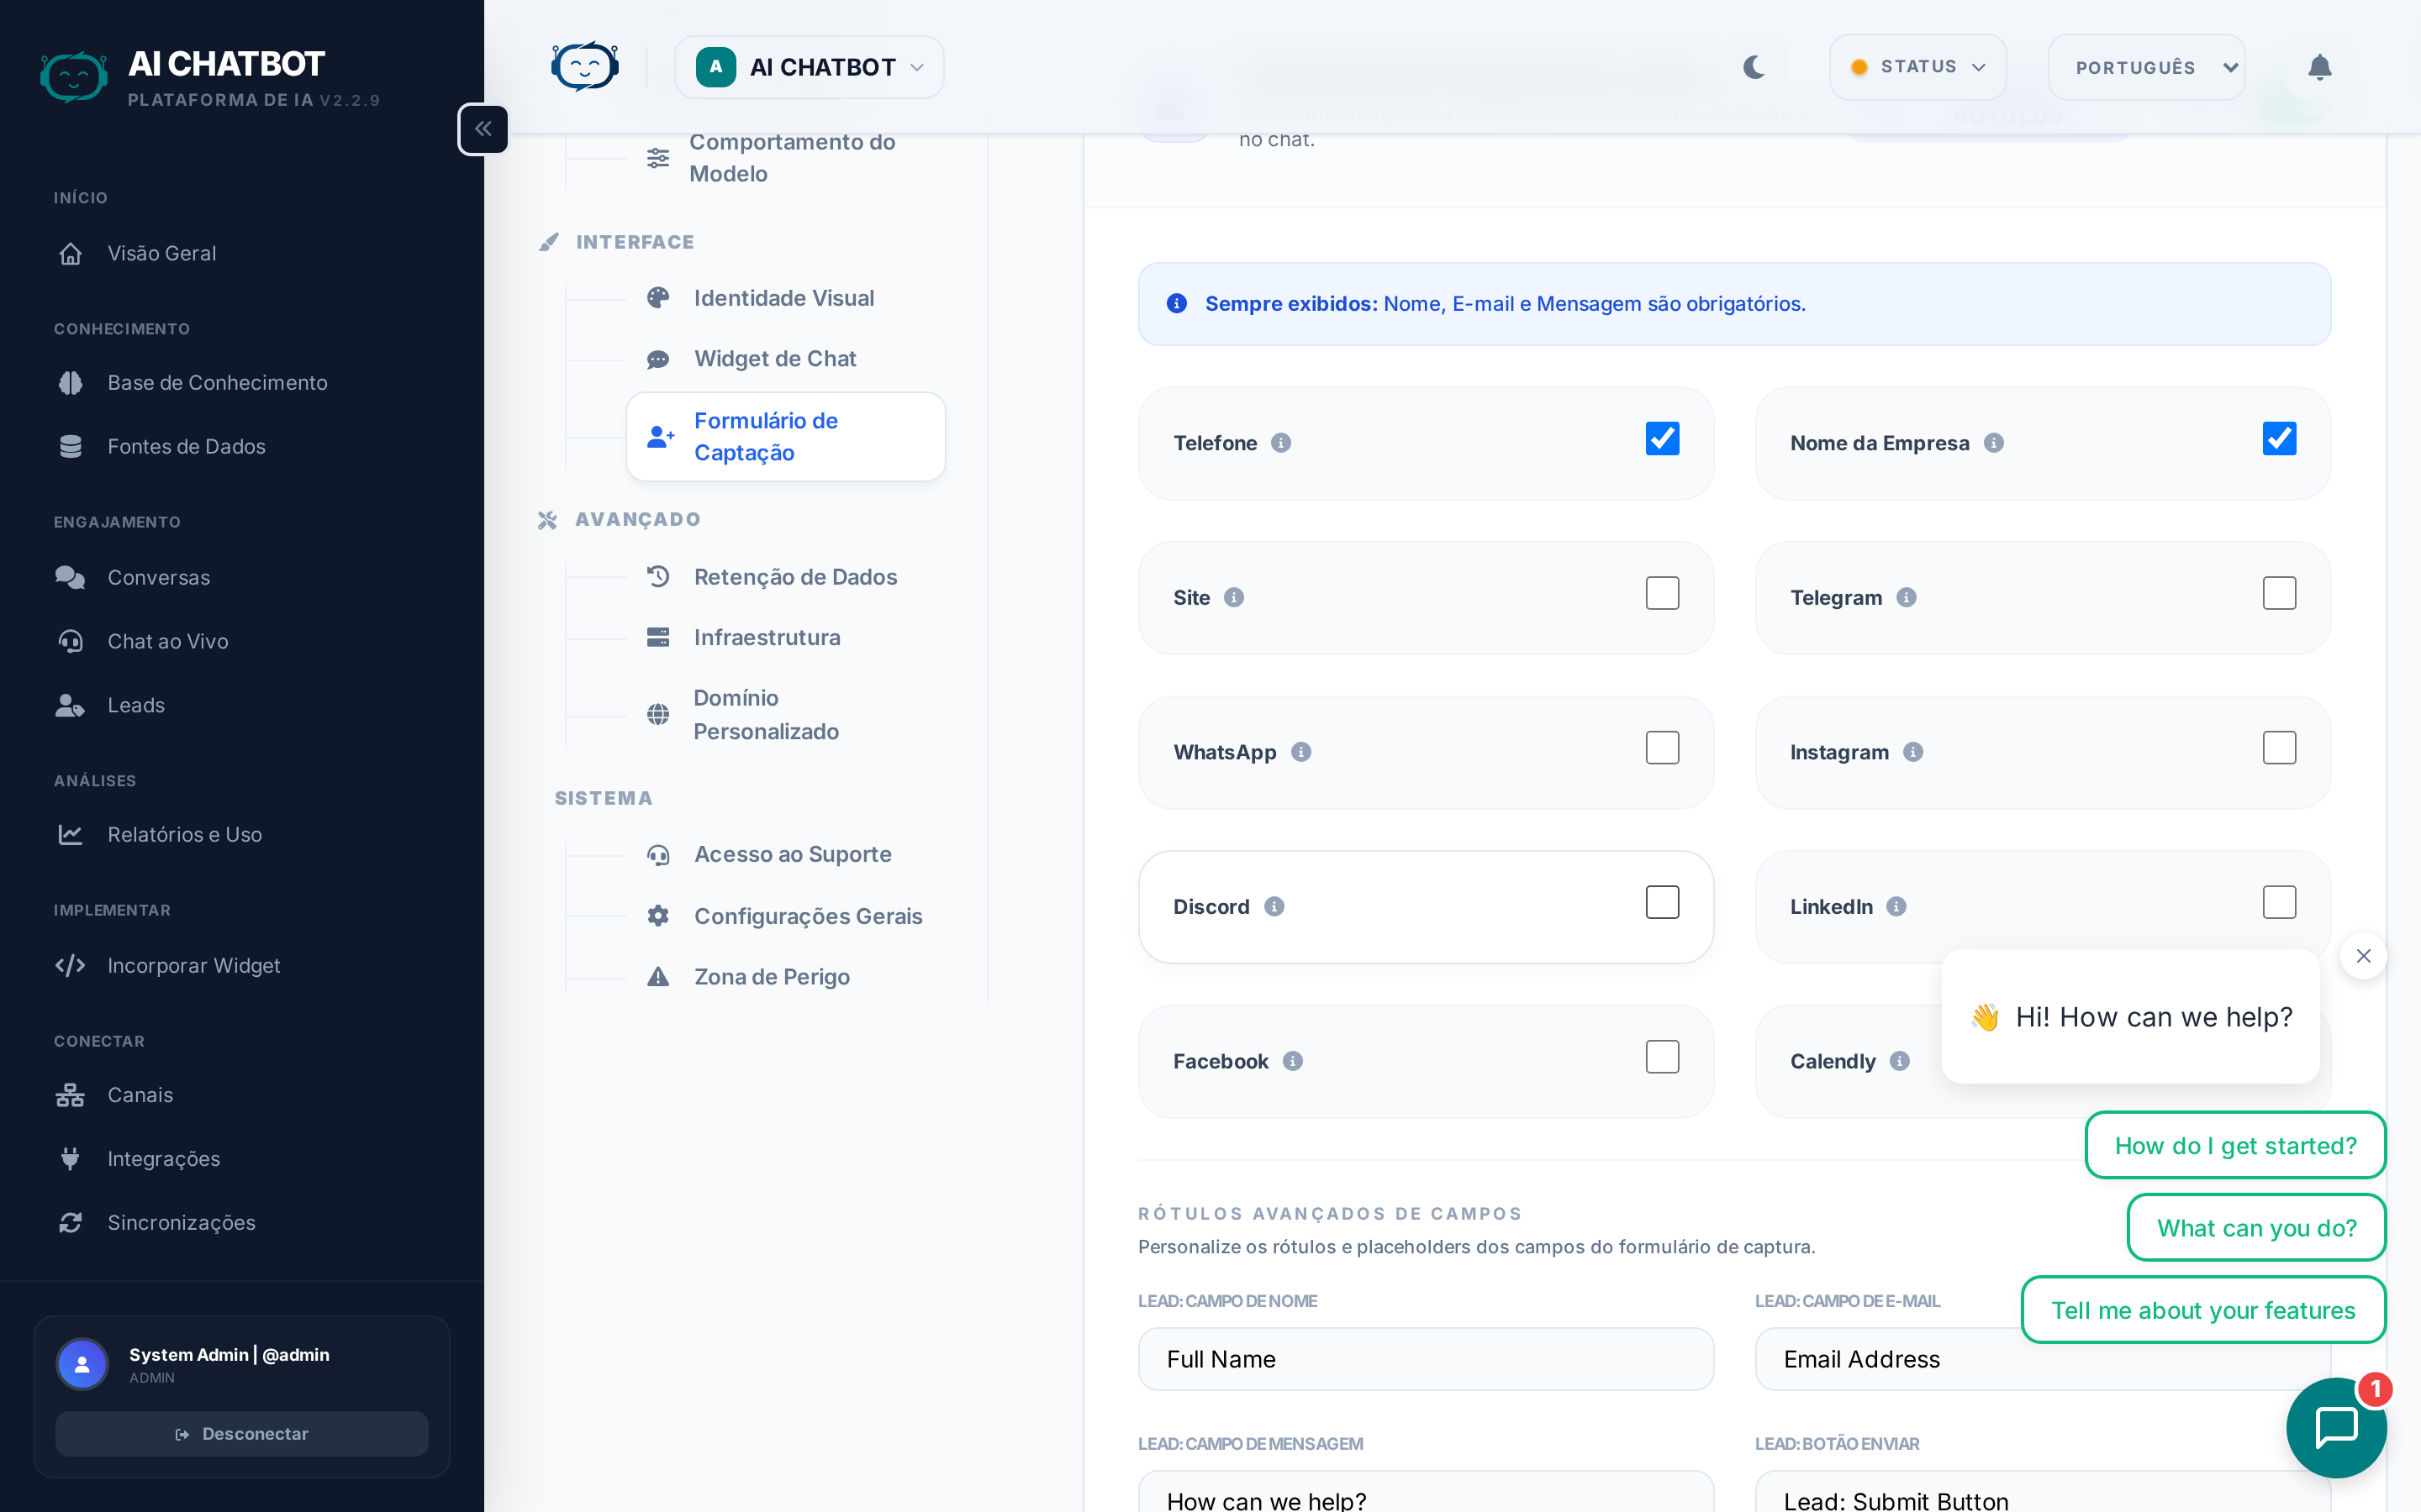Dismiss the chat greeting popup
Image resolution: width=2421 pixels, height=1512 pixels.
click(2363, 956)
